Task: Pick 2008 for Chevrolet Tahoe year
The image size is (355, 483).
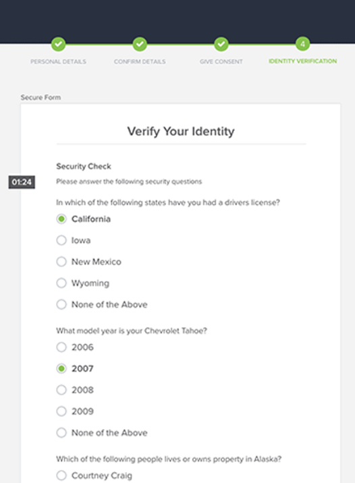Action: 61,390
